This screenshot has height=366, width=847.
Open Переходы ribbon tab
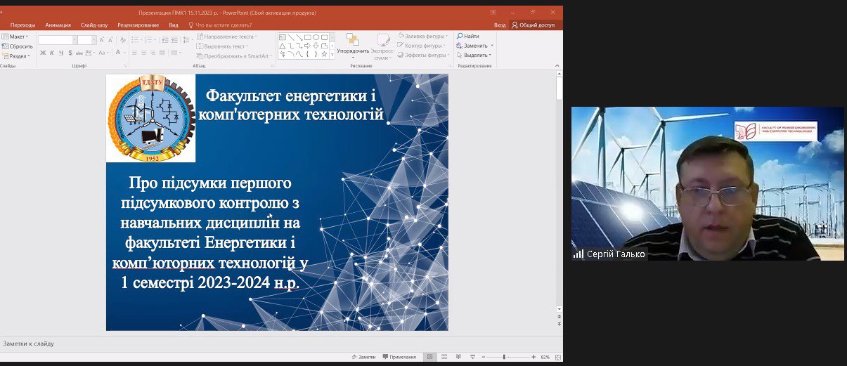click(x=22, y=25)
